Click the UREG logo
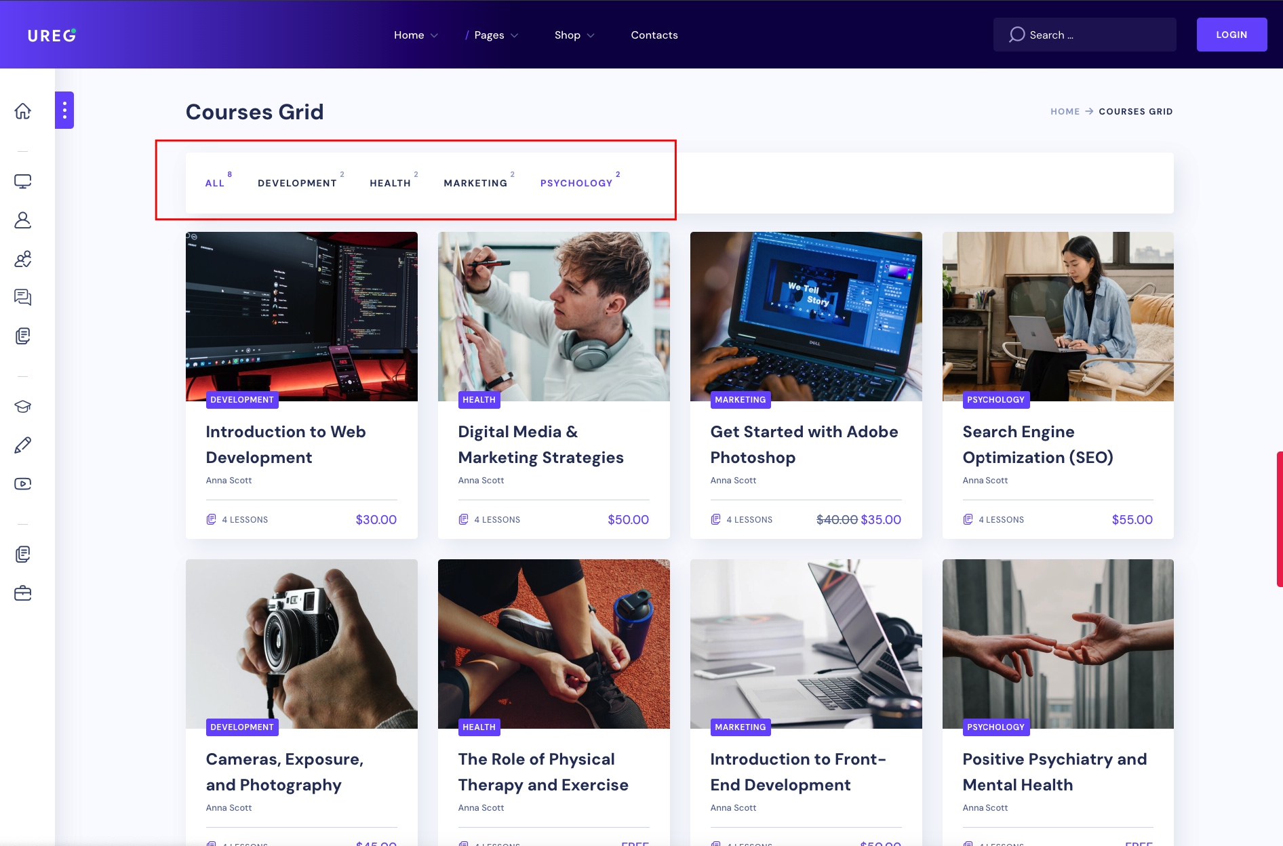Viewport: 1283px width, 846px height. tap(52, 35)
